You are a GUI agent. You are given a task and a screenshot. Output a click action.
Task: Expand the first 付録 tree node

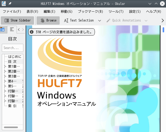pos(5,91)
